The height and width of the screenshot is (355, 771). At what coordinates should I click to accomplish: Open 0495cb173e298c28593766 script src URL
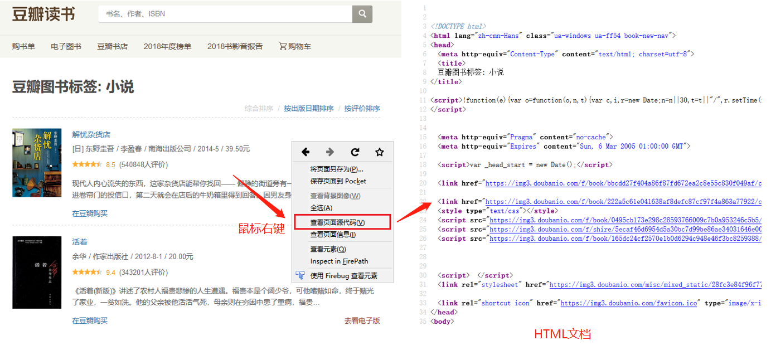[x=625, y=220]
